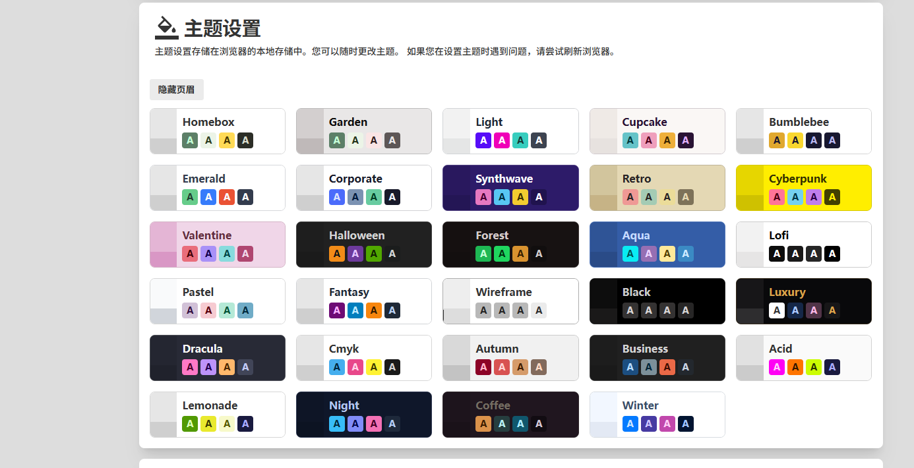Apply the Light theme
The image size is (914, 468).
510,131
